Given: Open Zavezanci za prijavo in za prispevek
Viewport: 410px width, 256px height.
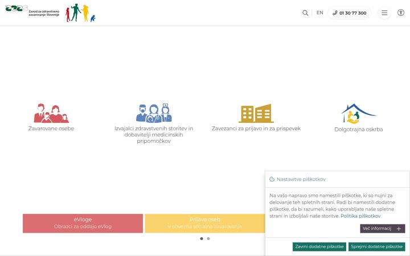Looking at the screenshot, I should pos(256,129).
